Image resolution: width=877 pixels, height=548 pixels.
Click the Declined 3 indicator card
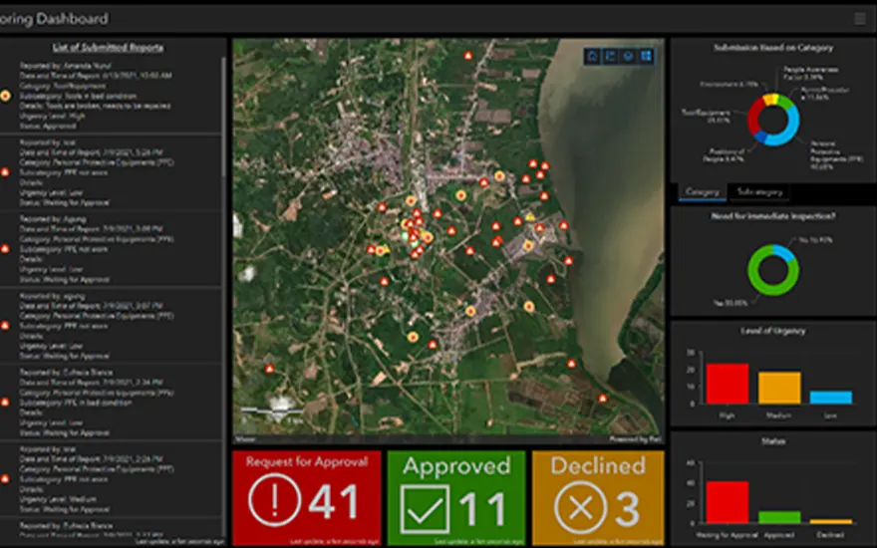click(x=598, y=497)
